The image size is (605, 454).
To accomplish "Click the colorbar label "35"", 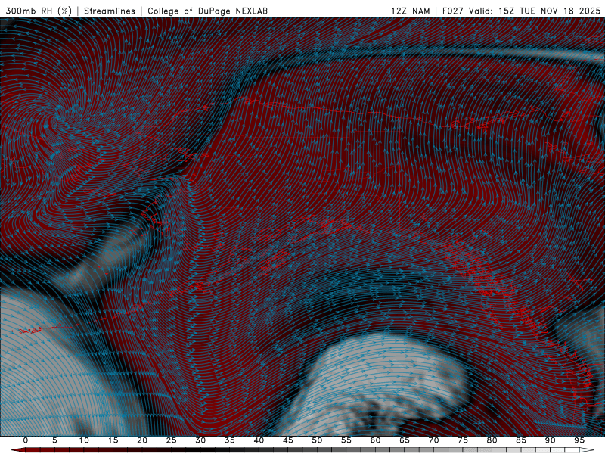I will [230, 440].
